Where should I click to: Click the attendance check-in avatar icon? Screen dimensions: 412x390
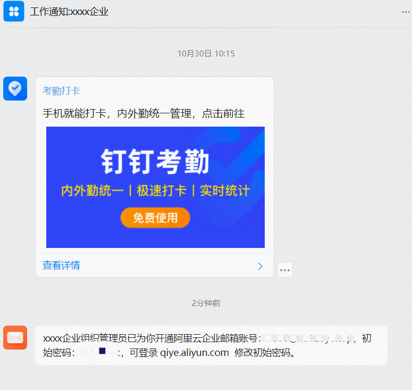(x=15, y=89)
